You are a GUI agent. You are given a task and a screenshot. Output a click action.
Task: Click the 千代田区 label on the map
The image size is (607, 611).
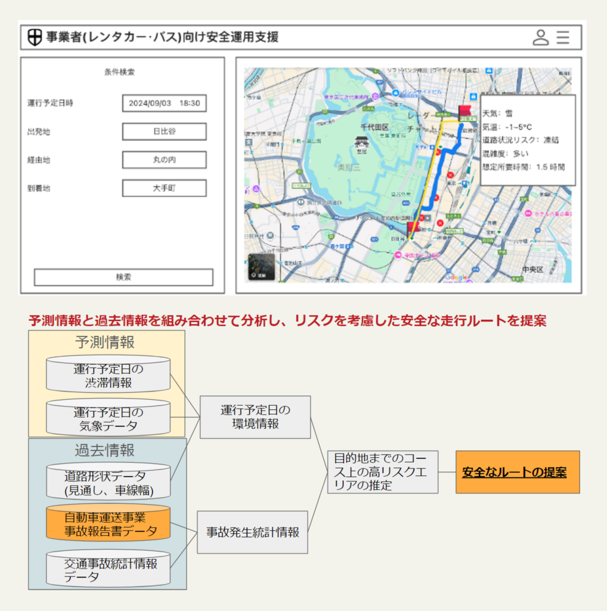tap(374, 127)
